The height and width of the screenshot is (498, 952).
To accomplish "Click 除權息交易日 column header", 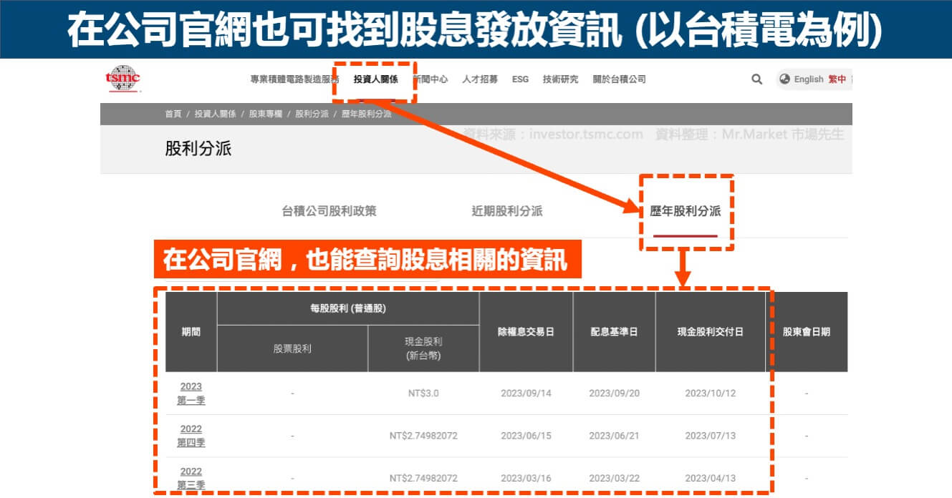I will pyautogui.click(x=526, y=332).
